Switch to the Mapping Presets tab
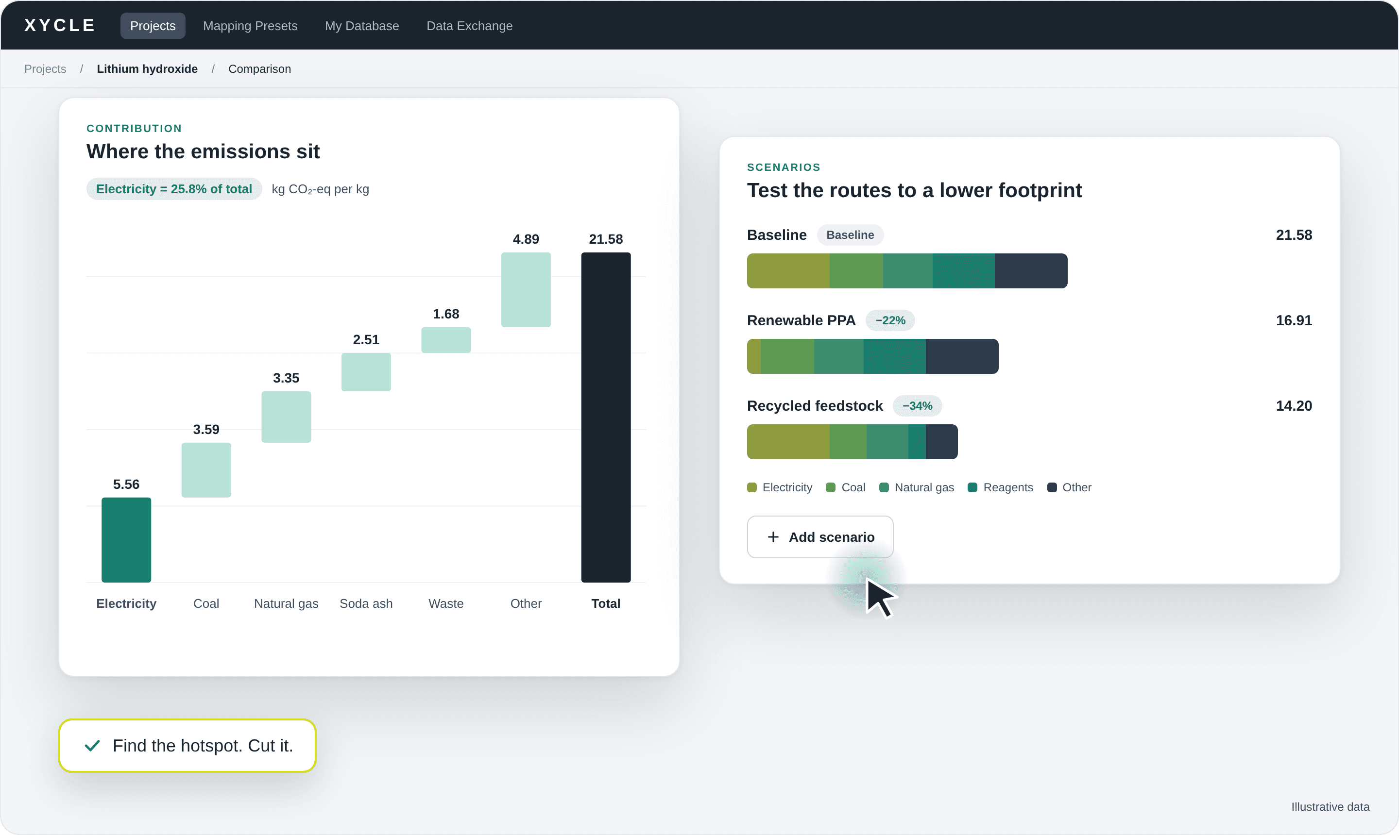The width and height of the screenshot is (1399, 835). (250, 26)
